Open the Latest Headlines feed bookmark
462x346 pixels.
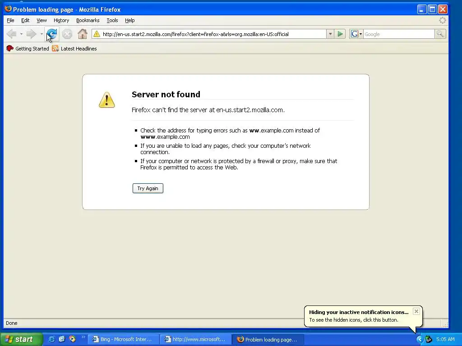74,49
